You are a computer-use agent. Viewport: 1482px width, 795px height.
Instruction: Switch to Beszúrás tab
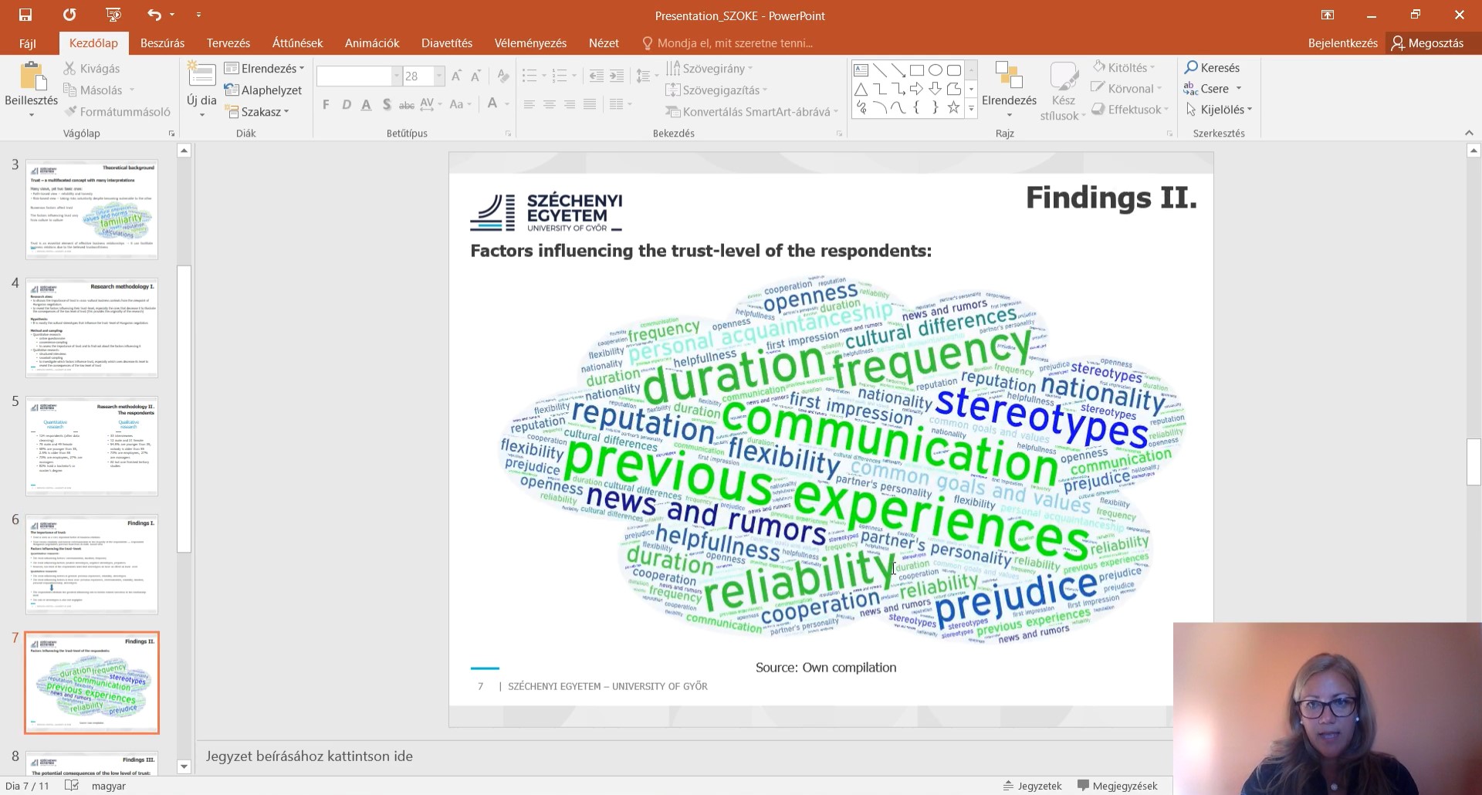coord(162,43)
